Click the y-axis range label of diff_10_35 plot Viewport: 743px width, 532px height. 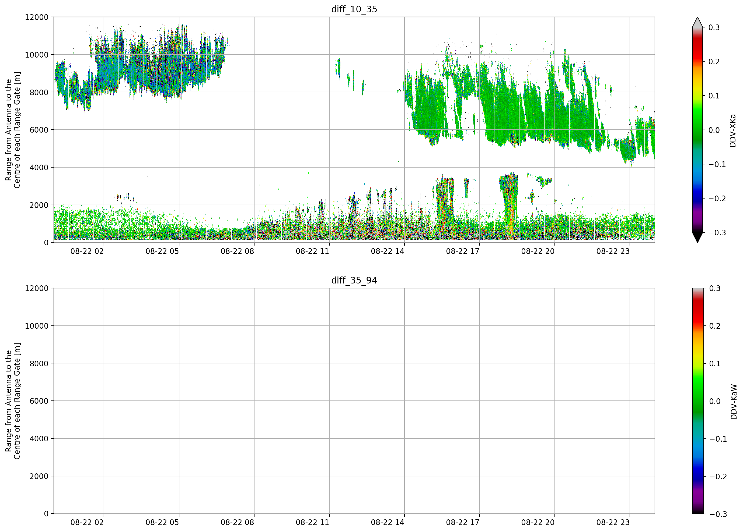pos(13,130)
